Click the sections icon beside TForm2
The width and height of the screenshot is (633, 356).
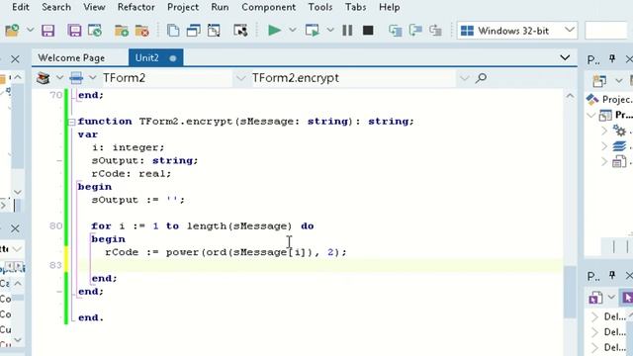click(76, 78)
